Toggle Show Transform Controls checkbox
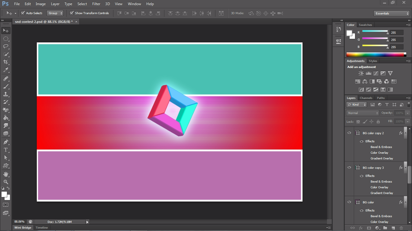 tap(71, 13)
